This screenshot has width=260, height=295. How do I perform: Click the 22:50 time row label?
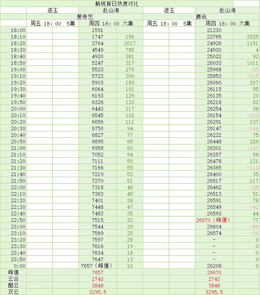[18, 220]
